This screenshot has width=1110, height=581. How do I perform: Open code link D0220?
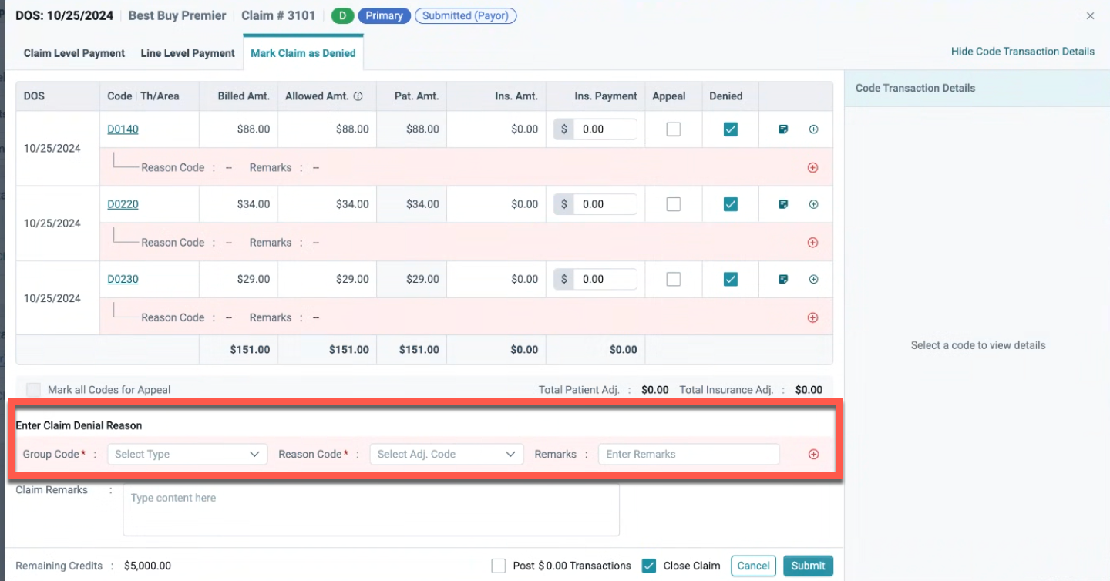123,204
